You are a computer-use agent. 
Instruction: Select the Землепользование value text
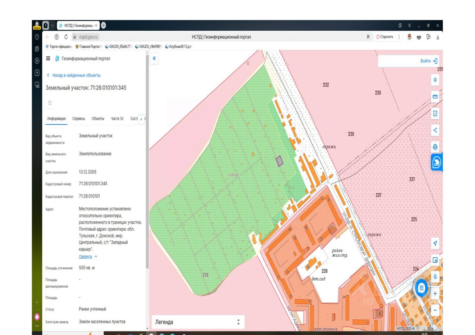click(x=95, y=154)
